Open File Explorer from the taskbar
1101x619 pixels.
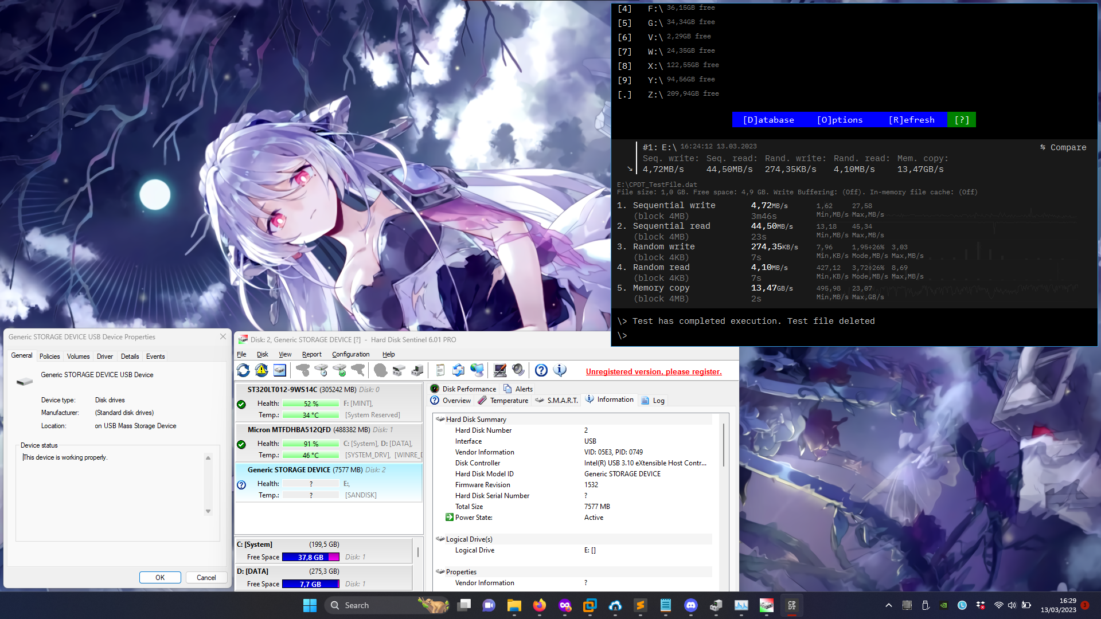pyautogui.click(x=514, y=605)
